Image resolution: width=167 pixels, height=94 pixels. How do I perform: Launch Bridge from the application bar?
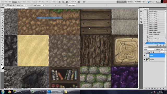(59, 2)
